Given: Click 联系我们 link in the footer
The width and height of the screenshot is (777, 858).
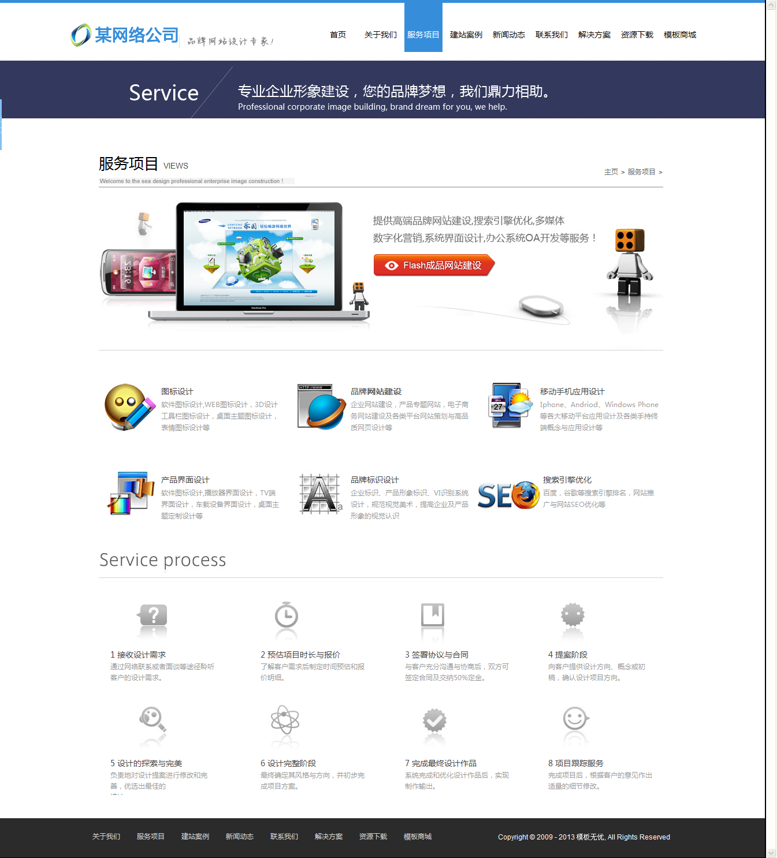Looking at the screenshot, I should click(x=284, y=837).
